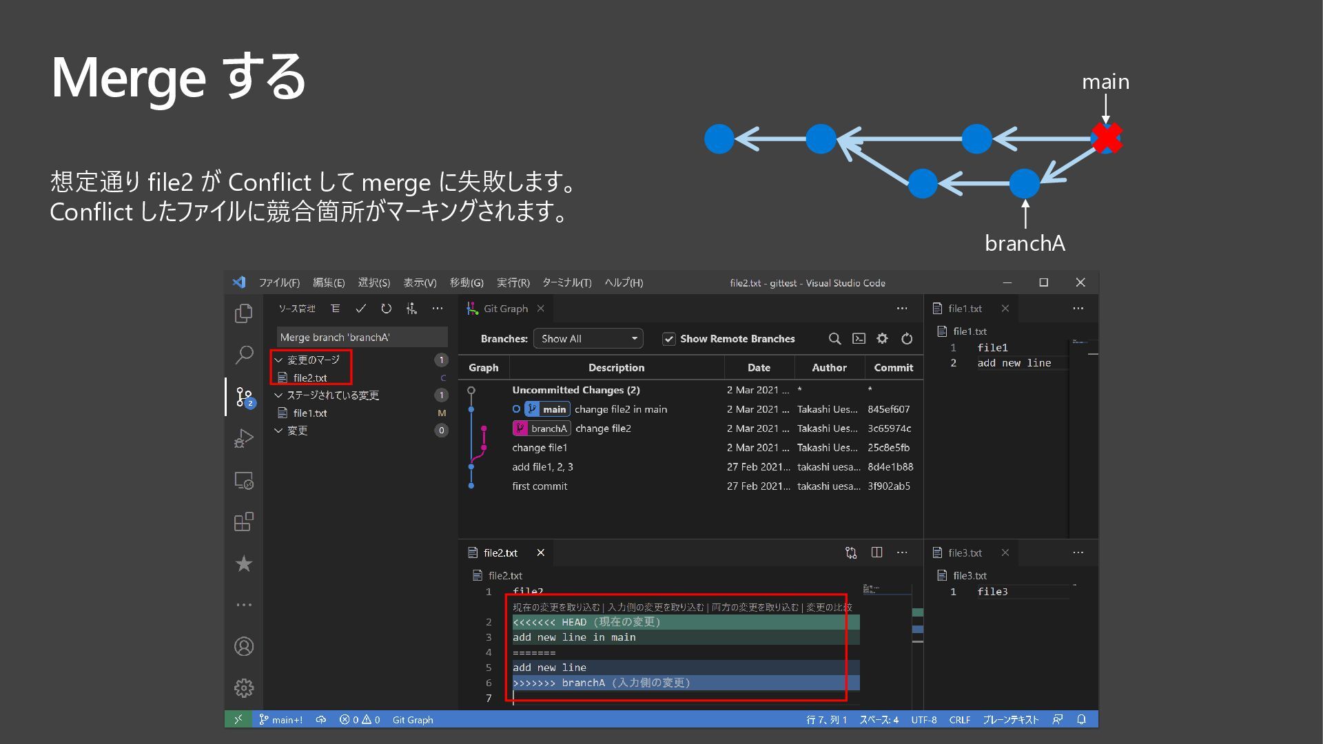Open the Search view in activity bar
The width and height of the screenshot is (1323, 744).
pos(243,355)
